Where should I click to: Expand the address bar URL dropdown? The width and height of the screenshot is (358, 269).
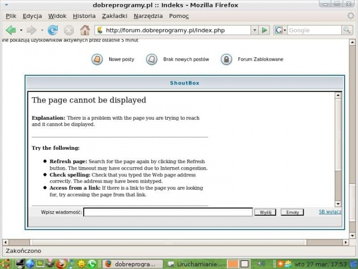coord(253,30)
